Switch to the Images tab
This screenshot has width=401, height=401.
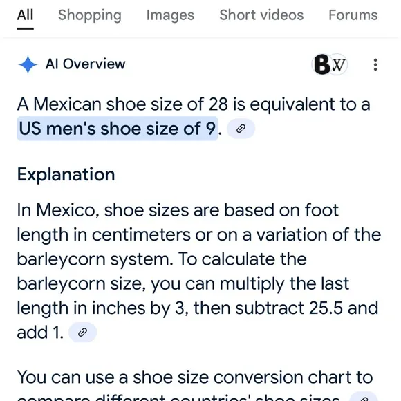click(x=170, y=15)
